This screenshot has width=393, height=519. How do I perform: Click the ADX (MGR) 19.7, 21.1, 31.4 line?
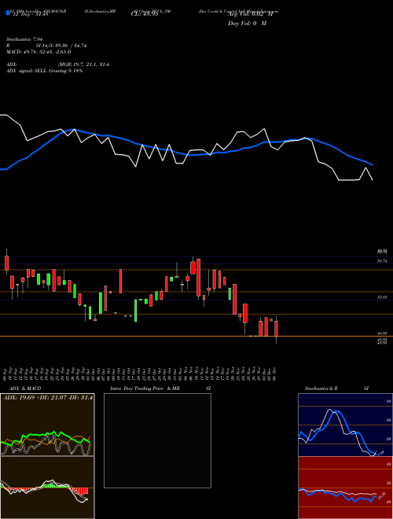click(x=57, y=64)
